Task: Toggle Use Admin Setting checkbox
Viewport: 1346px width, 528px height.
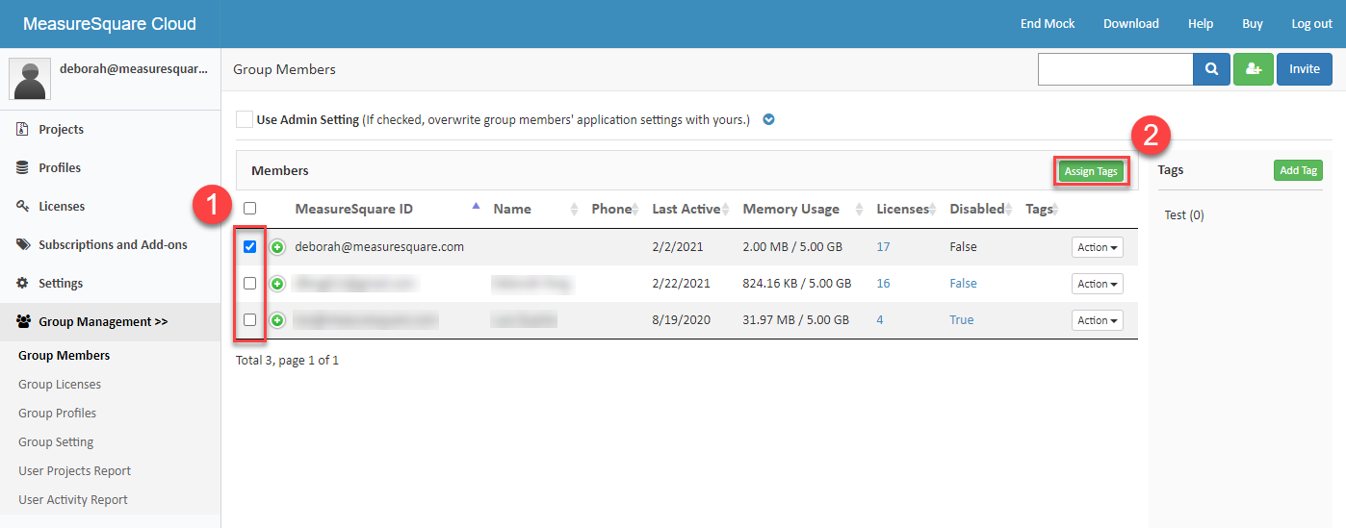Action: click(245, 120)
